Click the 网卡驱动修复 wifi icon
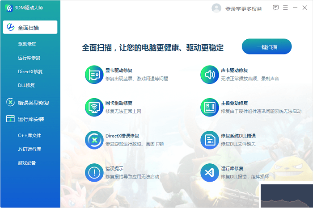Viewport: 313px width, 208px height. pyautogui.click(x=94, y=108)
